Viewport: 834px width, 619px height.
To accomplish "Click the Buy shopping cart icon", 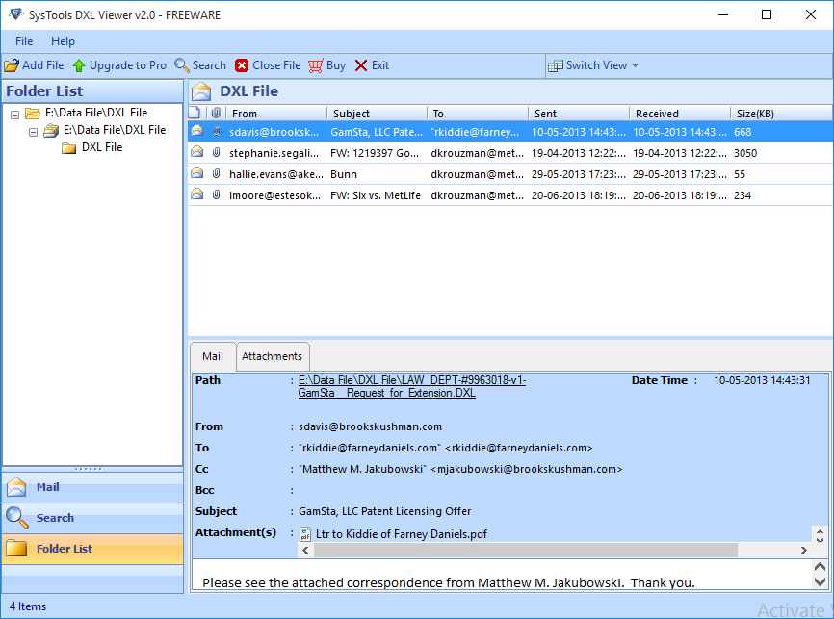I will pyautogui.click(x=316, y=65).
